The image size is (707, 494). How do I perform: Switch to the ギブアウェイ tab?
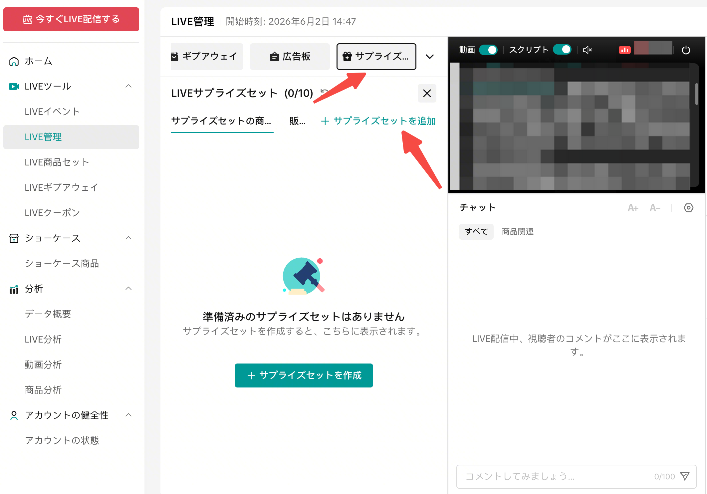pos(207,57)
